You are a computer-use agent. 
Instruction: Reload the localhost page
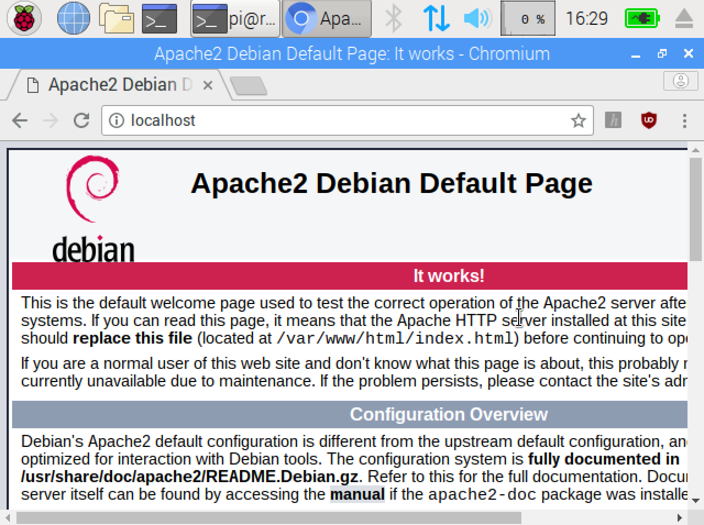(x=81, y=120)
